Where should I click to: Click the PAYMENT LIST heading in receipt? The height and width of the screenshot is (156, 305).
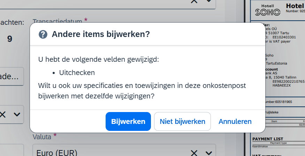[x=268, y=139]
